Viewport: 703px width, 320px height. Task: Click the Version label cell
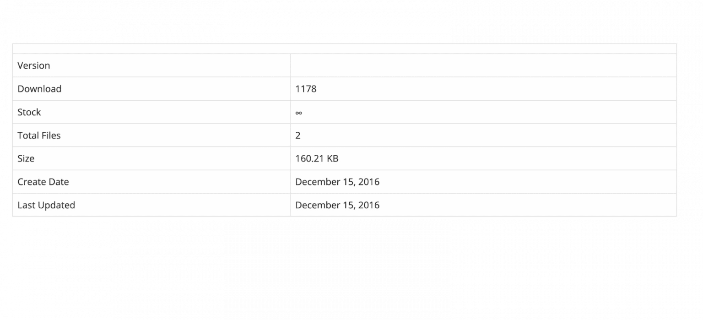pos(34,65)
